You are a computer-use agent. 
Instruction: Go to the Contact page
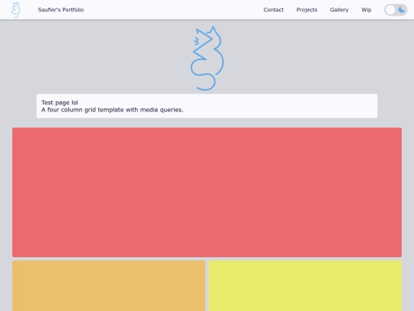[x=273, y=10]
